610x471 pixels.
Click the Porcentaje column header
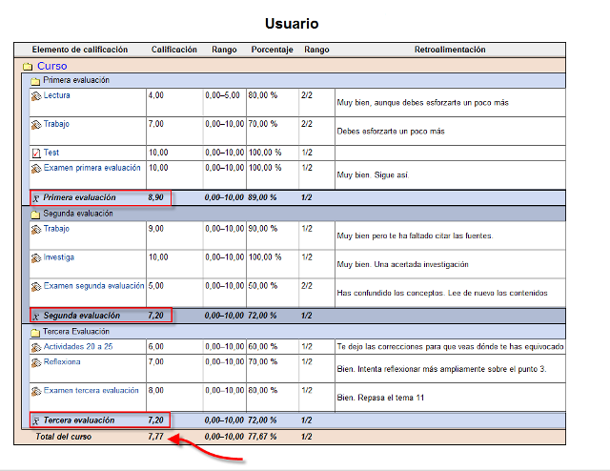pos(272,50)
